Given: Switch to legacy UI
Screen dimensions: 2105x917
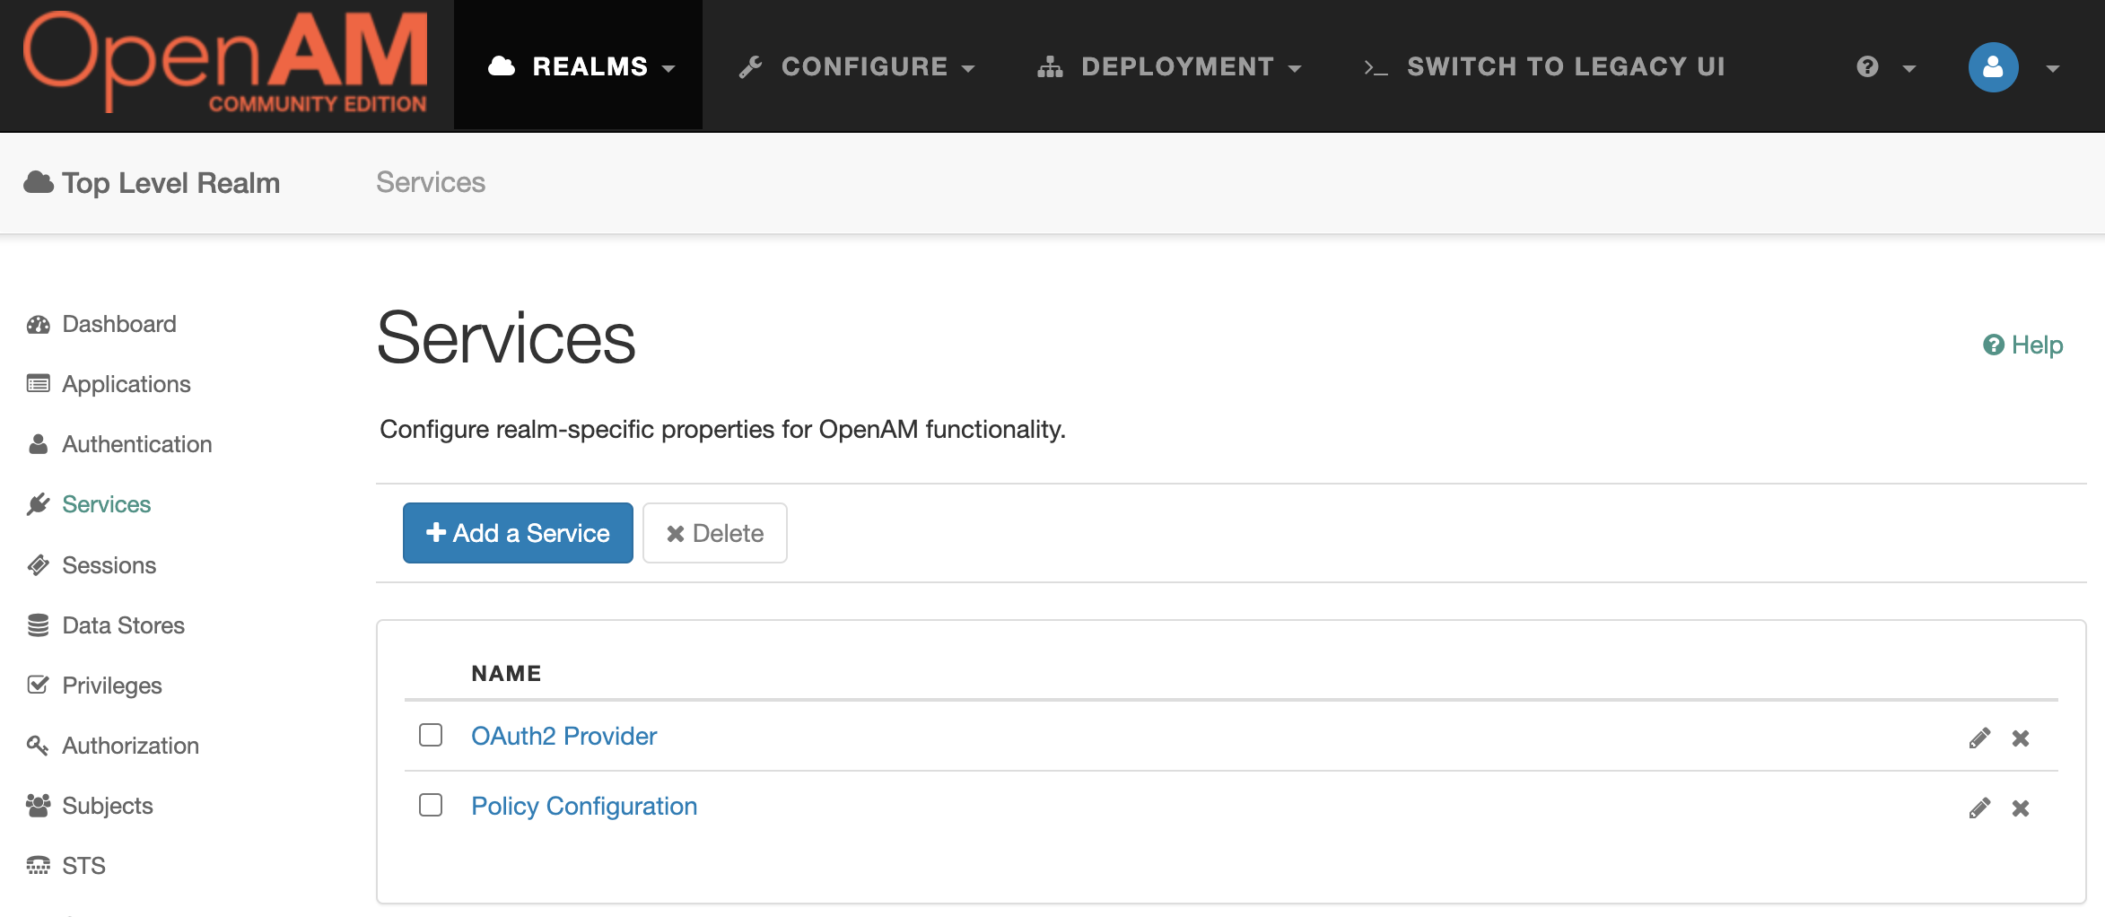Looking at the screenshot, I should tap(1544, 66).
